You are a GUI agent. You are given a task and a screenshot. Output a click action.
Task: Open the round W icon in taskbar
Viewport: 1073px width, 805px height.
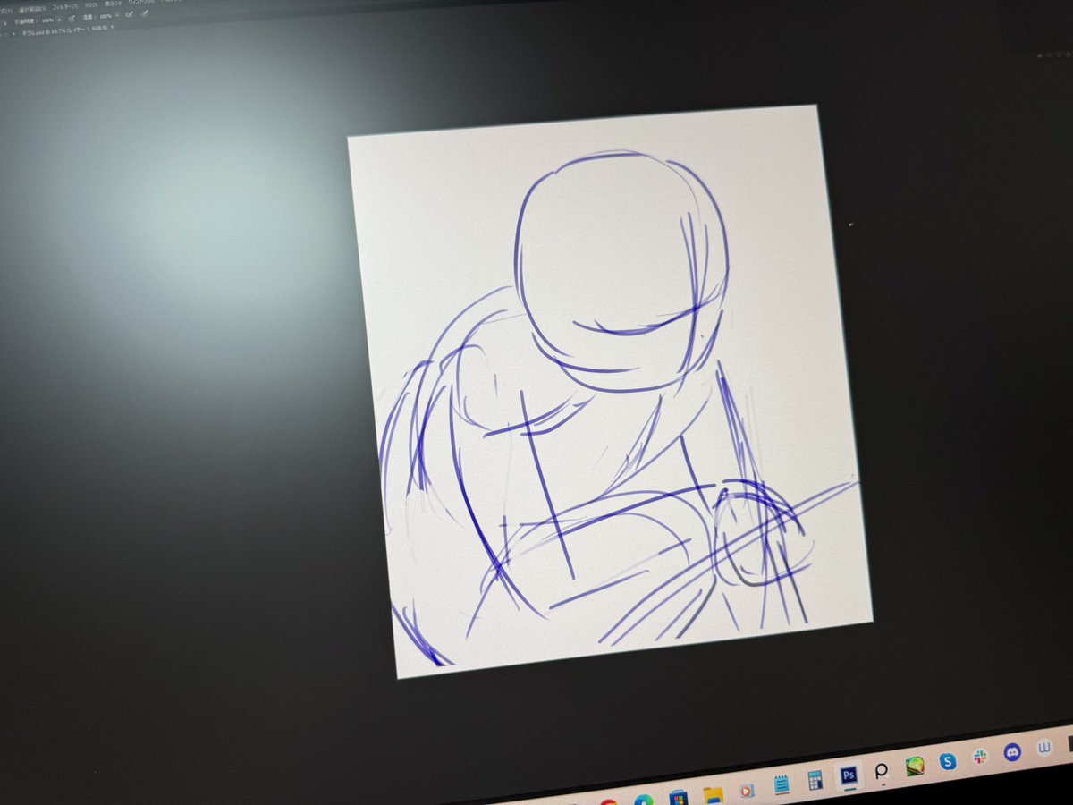(1044, 749)
